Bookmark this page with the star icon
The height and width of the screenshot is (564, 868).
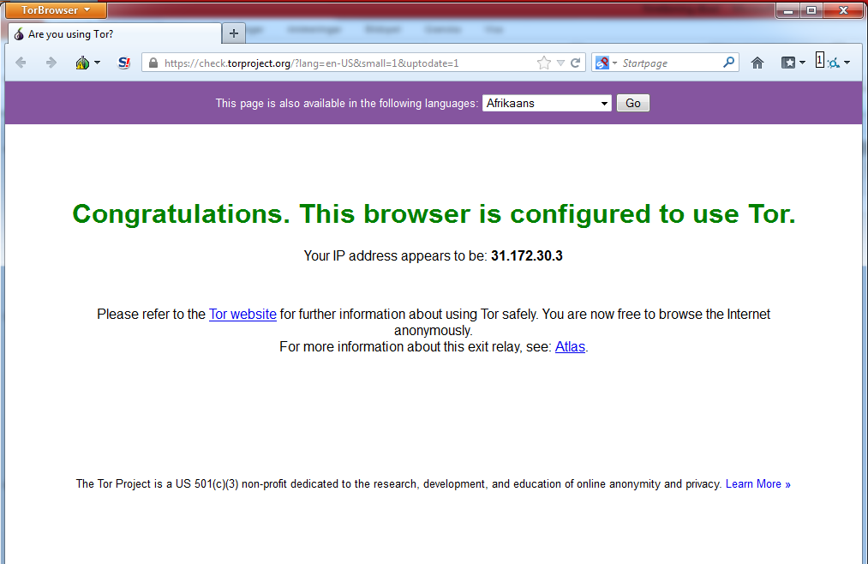coord(544,63)
